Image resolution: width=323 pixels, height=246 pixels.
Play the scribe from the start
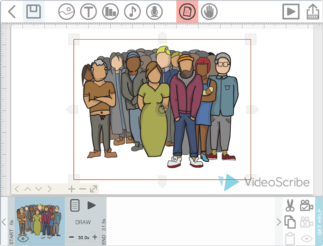coord(291,12)
